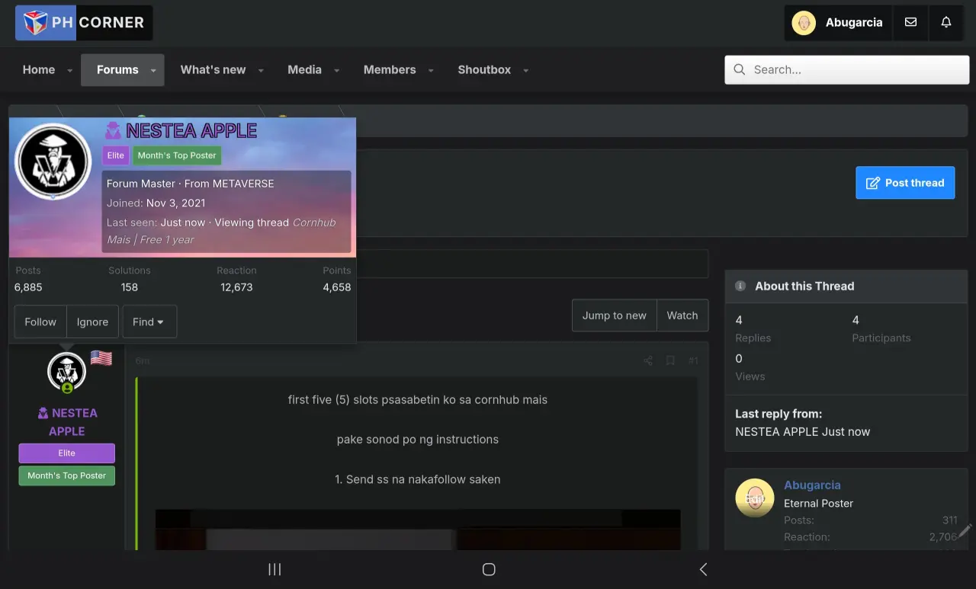Open the What's new nav item

click(x=213, y=69)
